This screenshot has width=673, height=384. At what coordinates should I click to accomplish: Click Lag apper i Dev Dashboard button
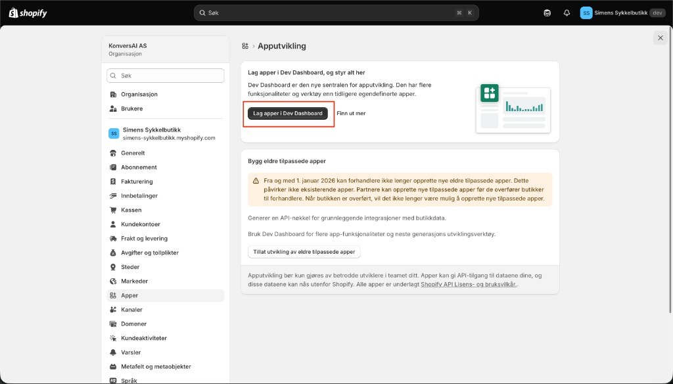click(288, 113)
